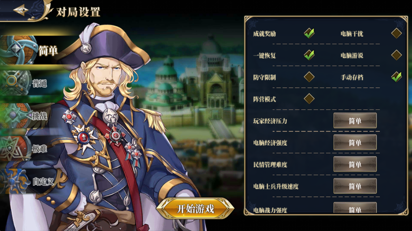The image size is (412, 231).
Task: Enable the 防守限制 checkbox
Action: click(x=309, y=77)
